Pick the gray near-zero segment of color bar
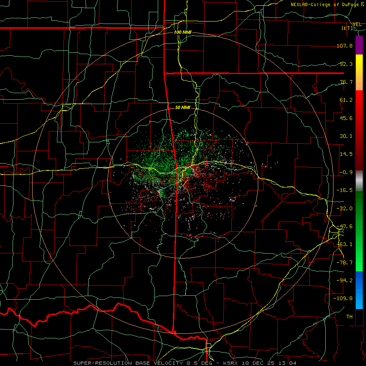 359,181
